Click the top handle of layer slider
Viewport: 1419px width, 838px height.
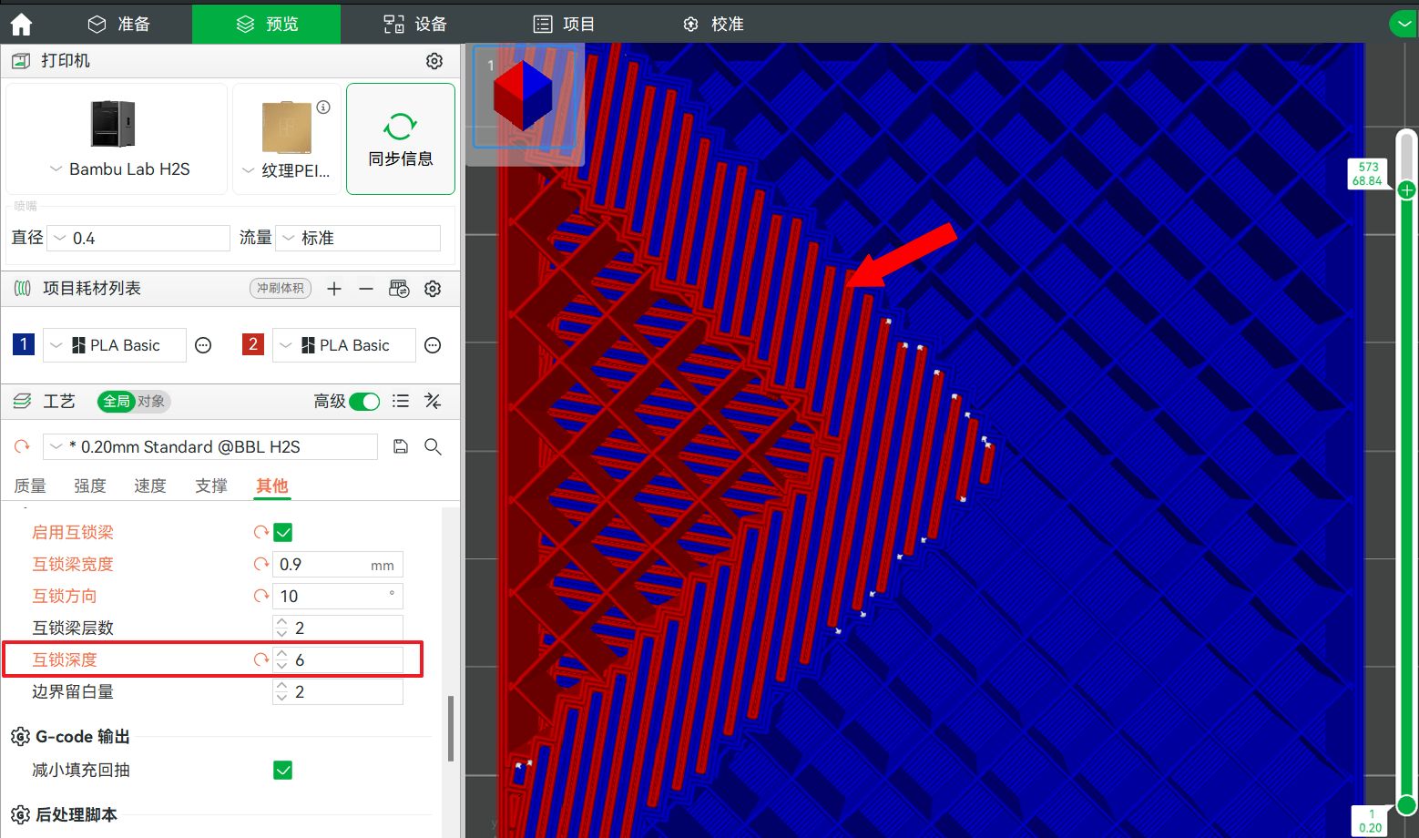pyautogui.click(x=1407, y=190)
